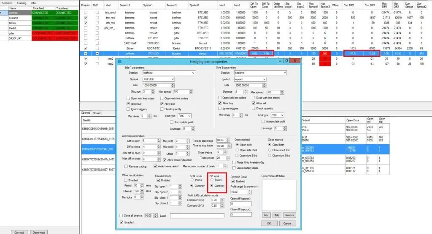Click Cancel in the Hedging pair properties dialog

(287, 223)
